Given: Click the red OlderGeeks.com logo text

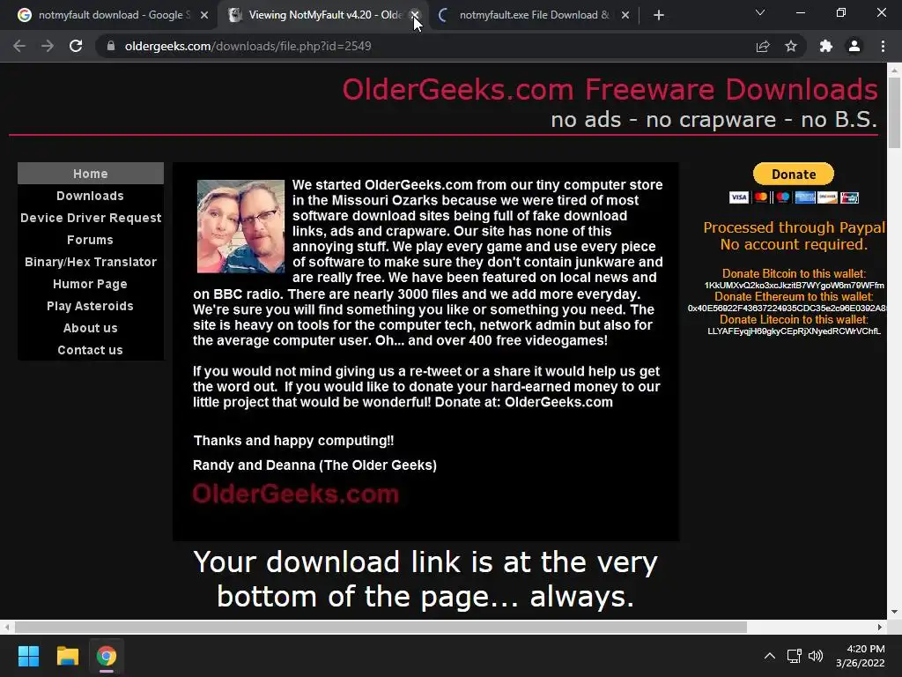Looking at the screenshot, I should point(296,494).
